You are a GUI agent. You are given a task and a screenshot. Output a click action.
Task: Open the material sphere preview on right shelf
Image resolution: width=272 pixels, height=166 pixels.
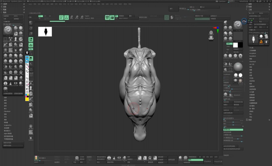point(238,67)
